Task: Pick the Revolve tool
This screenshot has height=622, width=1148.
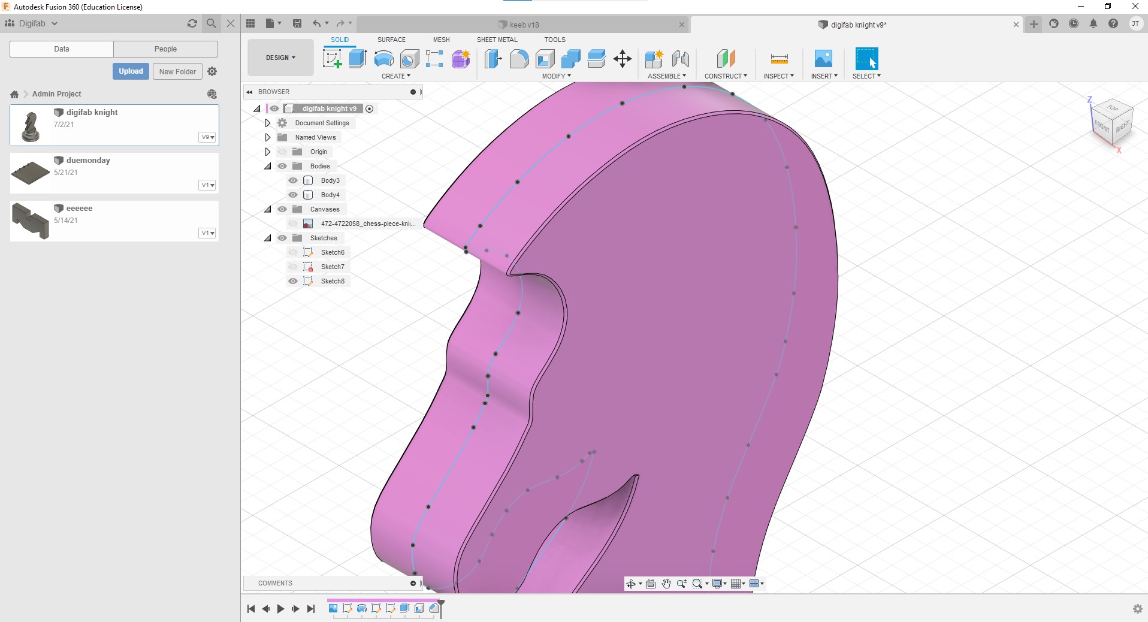Action: [x=383, y=59]
